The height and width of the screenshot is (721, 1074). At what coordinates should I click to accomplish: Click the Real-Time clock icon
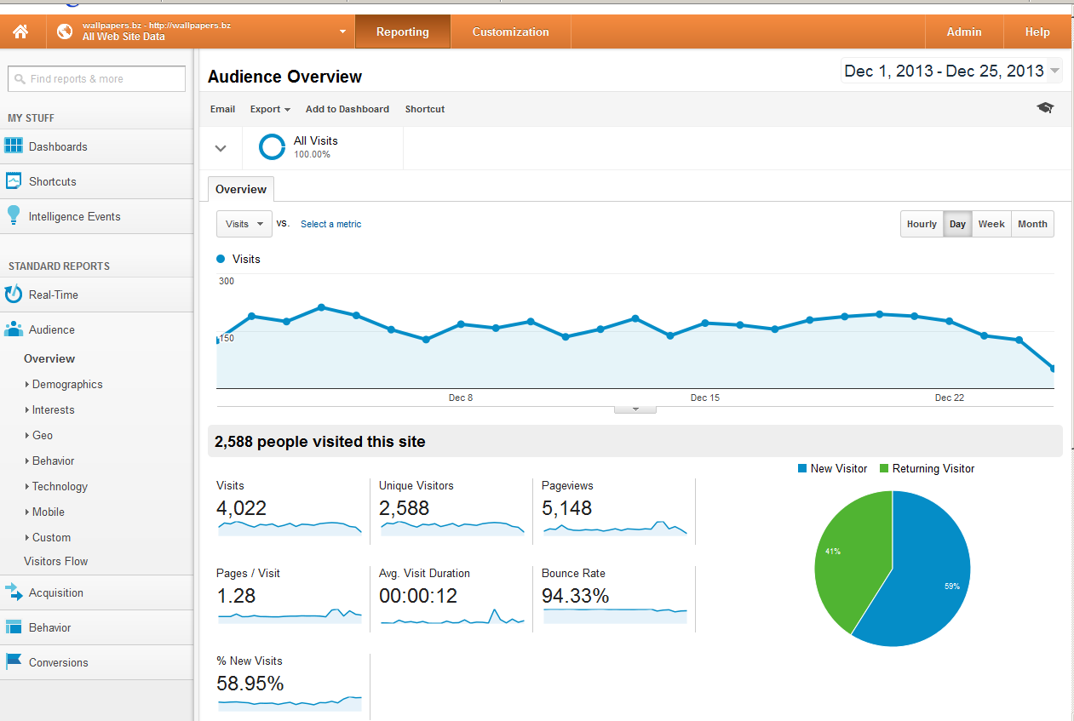tap(14, 295)
